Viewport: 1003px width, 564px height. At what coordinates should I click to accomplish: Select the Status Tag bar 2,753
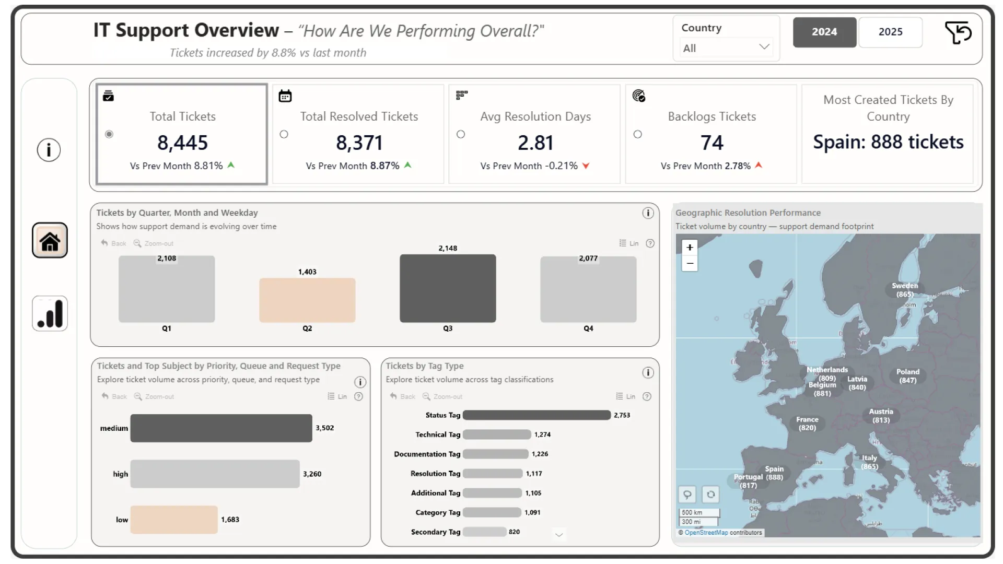[x=537, y=415]
